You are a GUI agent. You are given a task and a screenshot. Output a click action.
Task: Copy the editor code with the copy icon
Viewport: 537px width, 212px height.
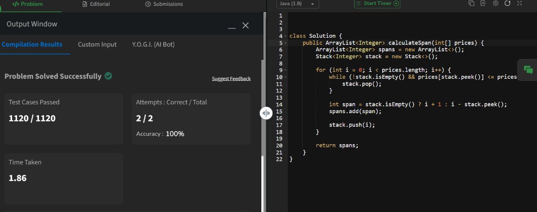click(471, 4)
